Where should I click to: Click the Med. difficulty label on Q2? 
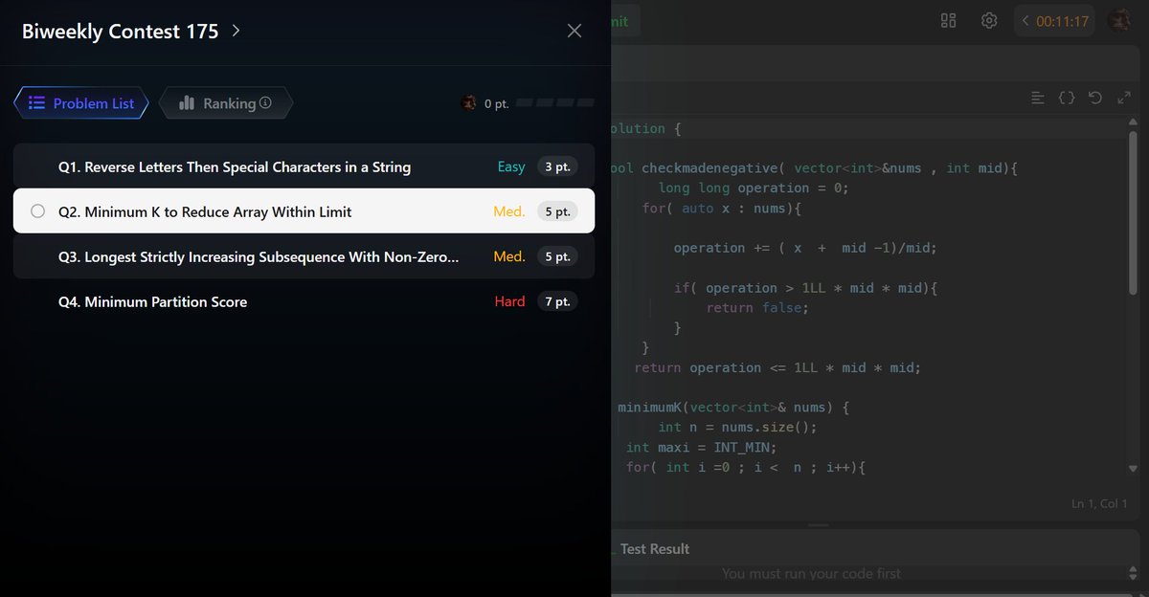pos(509,211)
